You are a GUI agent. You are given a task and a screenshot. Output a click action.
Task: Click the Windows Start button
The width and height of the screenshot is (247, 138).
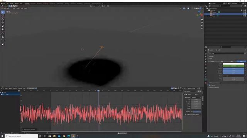(2, 136)
